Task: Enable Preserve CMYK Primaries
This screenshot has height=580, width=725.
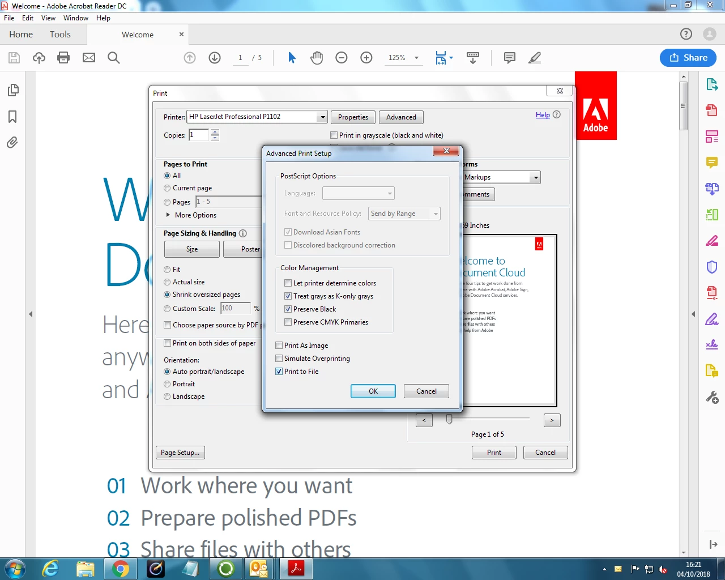Action: (288, 322)
